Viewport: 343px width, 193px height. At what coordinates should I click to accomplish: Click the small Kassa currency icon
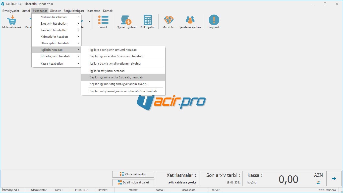click(318, 183)
